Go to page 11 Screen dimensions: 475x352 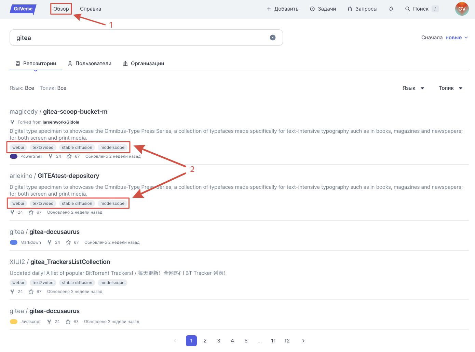[x=273, y=341]
